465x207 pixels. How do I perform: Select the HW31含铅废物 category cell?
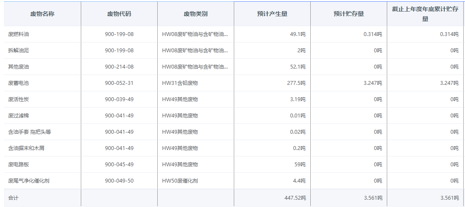tap(180, 83)
